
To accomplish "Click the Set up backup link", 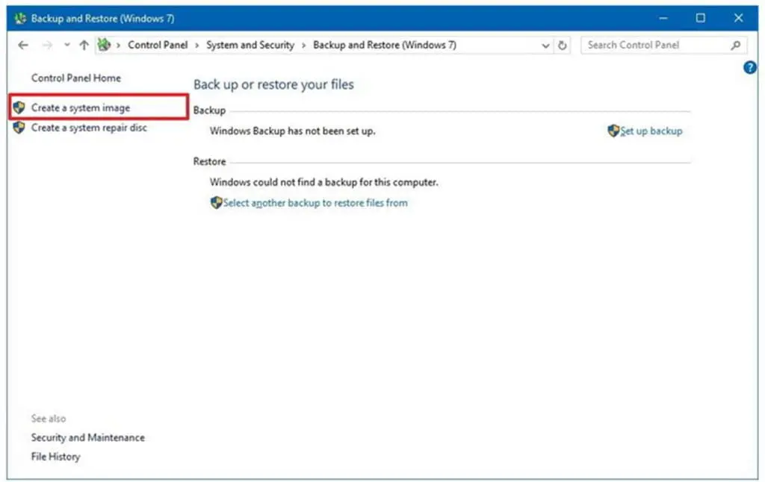I will tap(651, 131).
